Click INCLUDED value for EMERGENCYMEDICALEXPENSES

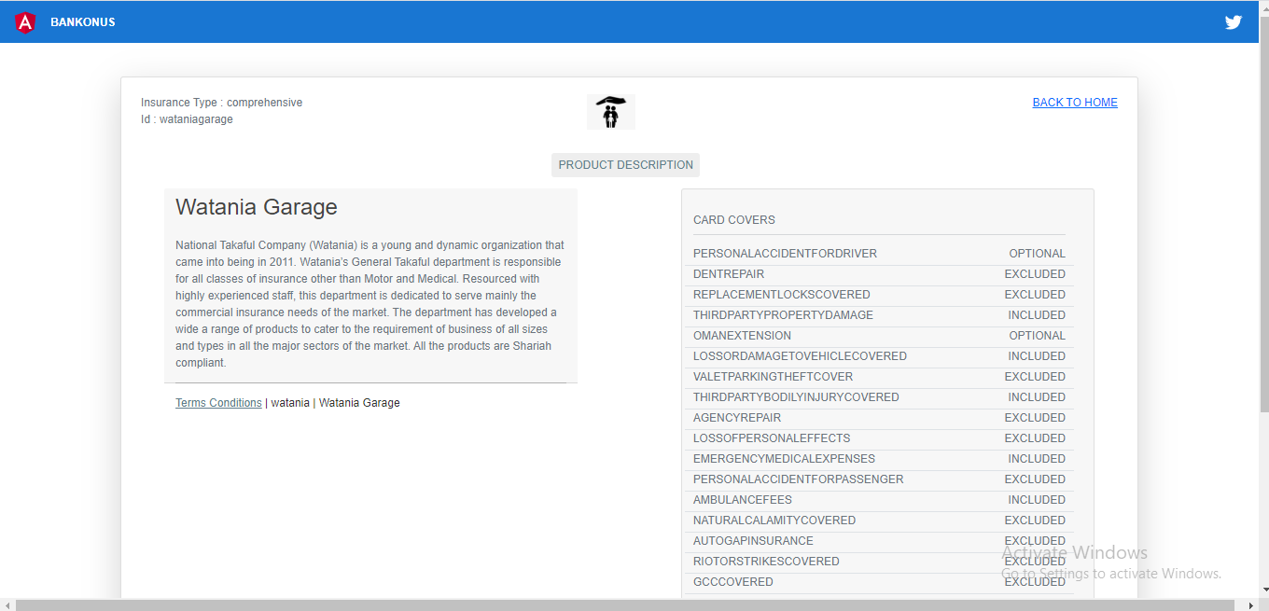pyautogui.click(x=1037, y=459)
